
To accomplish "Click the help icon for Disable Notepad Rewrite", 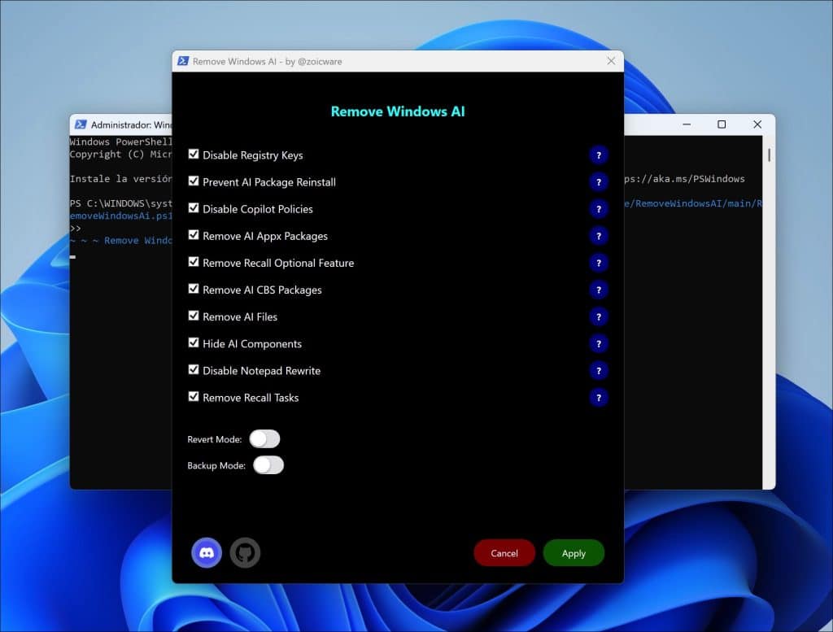I will click(x=599, y=370).
